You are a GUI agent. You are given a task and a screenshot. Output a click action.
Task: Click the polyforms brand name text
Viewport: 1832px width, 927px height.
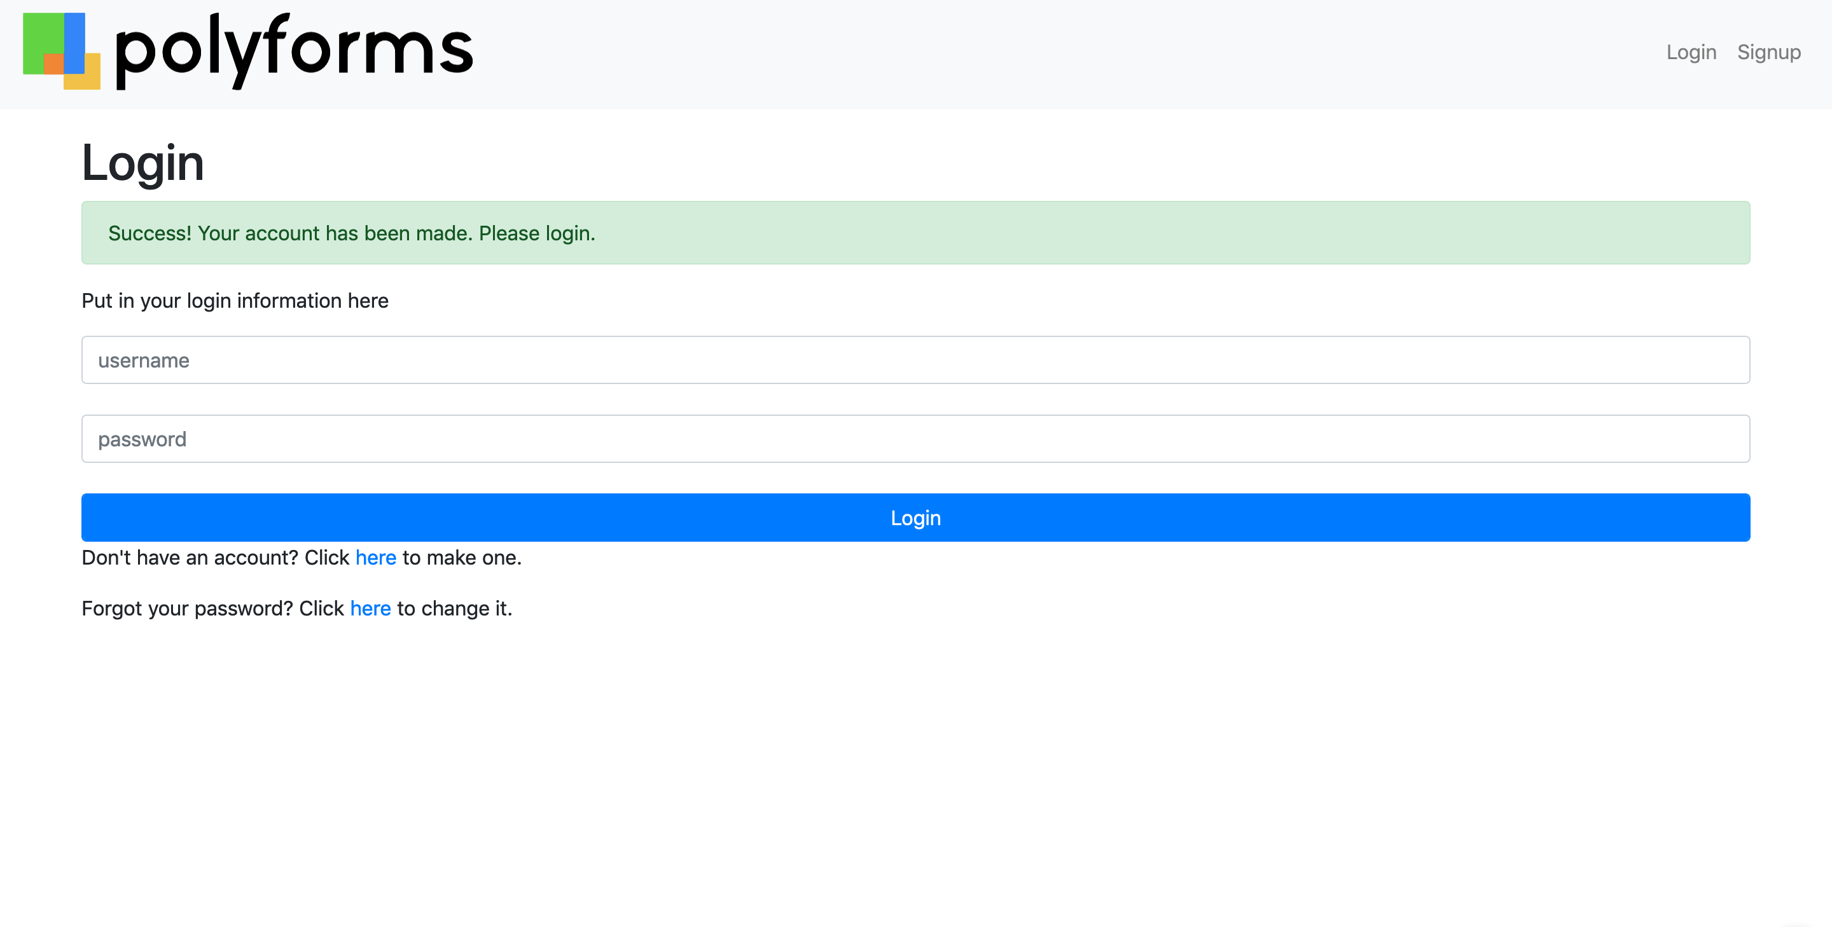pyautogui.click(x=294, y=52)
